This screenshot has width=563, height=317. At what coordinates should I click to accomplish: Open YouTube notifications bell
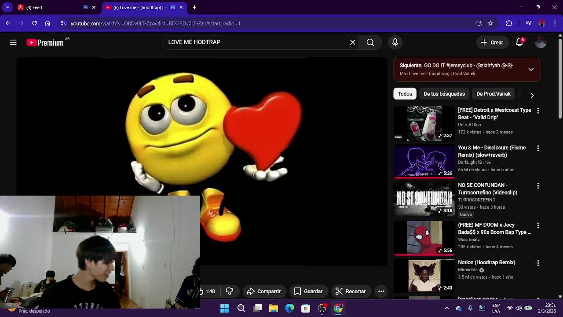(x=519, y=42)
